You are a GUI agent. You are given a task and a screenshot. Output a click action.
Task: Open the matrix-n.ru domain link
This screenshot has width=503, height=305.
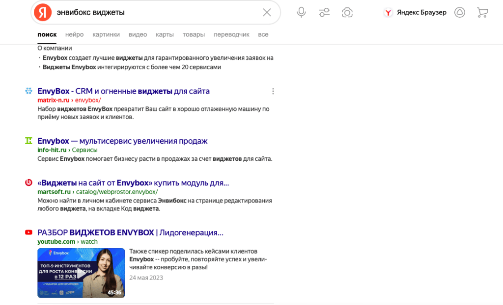[53, 101]
